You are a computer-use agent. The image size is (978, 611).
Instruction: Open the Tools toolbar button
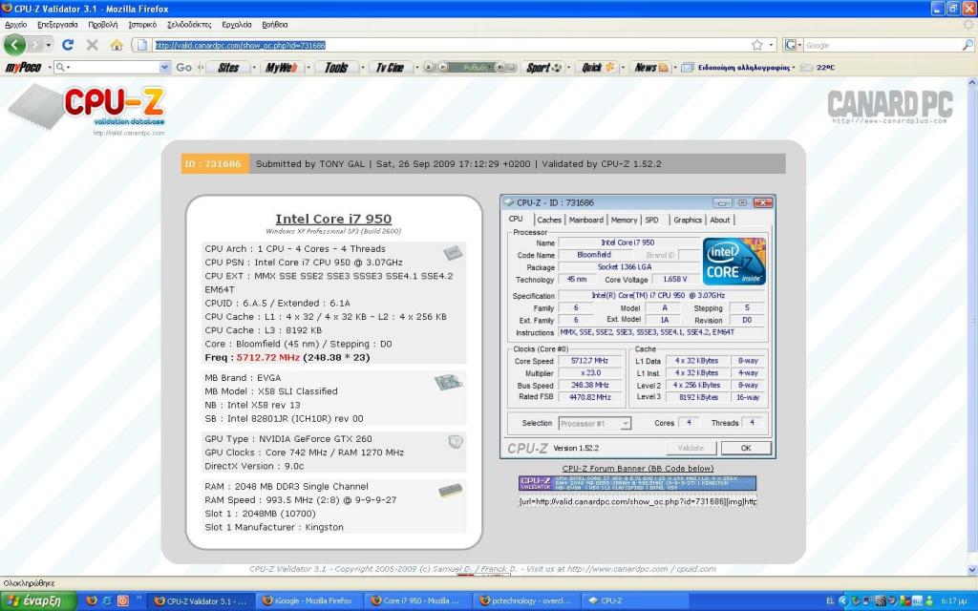[x=336, y=68]
